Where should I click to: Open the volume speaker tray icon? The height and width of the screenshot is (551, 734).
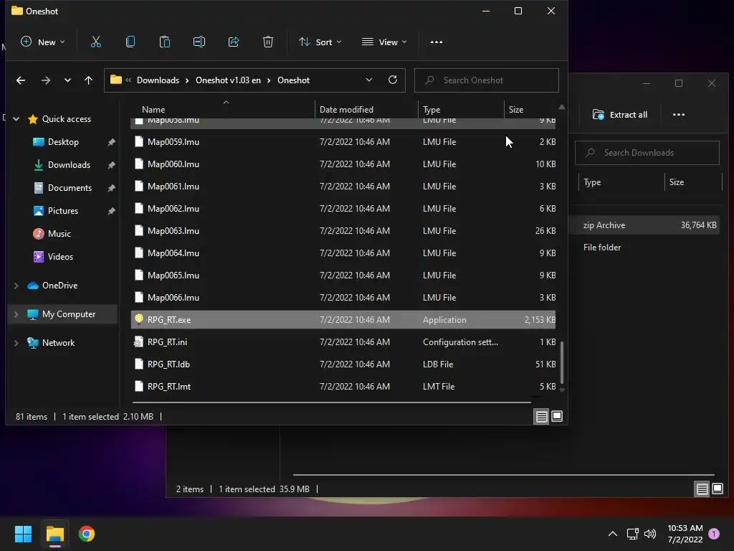(650, 534)
